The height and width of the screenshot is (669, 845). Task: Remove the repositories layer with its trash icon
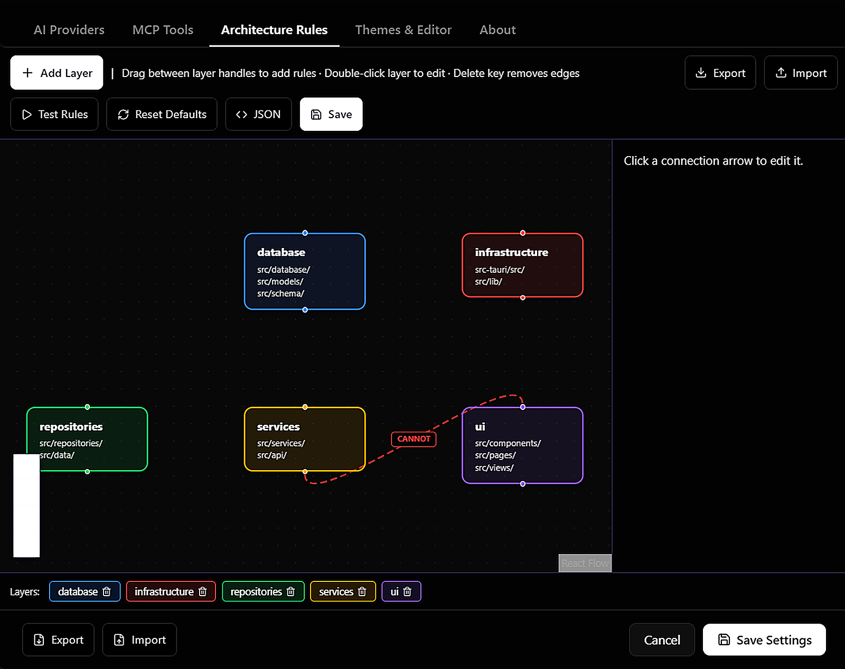tap(290, 591)
